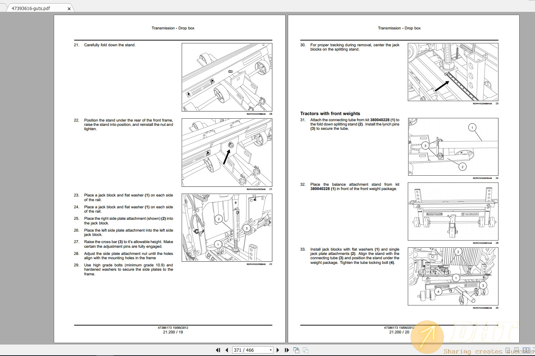The image size is (535, 356).
Task: Click the orange DHT watermark logo
Action: 427,337
